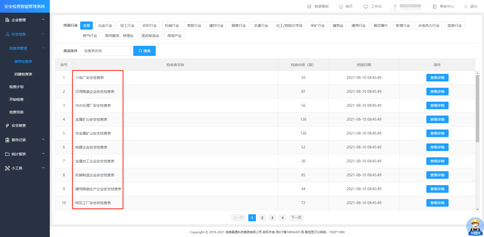Image resolution: width=484 pixels, height=237 pixels.
Task: Click the data dashboard icon (数据看板)
Action: 309,7
